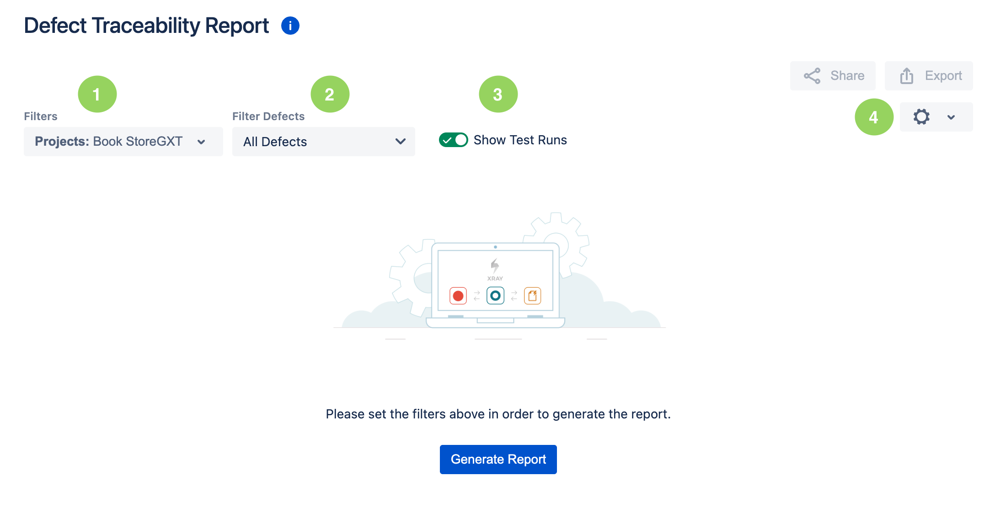Click the Generate Report button
Image resolution: width=995 pixels, height=518 pixels.
click(498, 460)
